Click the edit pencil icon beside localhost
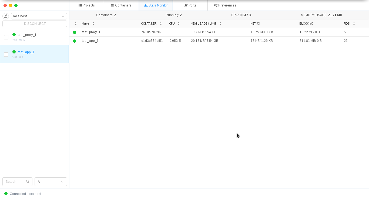Viewport: 369px width, 199px height. coord(6,16)
